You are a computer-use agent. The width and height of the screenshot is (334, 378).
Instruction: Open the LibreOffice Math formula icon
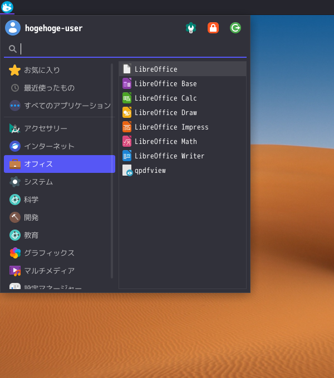[127, 142]
